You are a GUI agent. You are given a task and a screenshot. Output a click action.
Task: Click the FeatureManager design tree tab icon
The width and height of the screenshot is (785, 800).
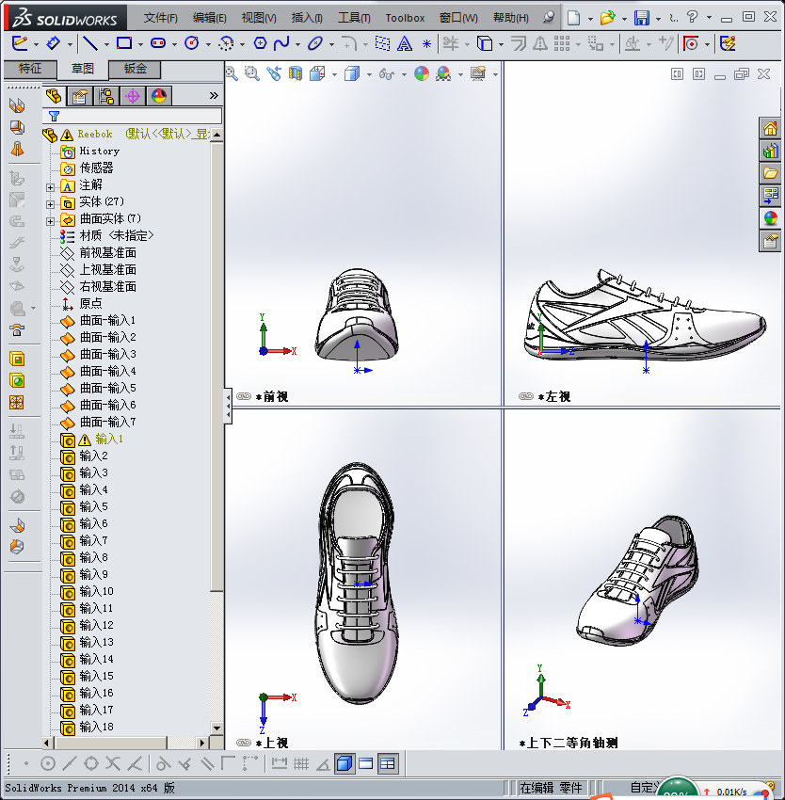[x=54, y=96]
